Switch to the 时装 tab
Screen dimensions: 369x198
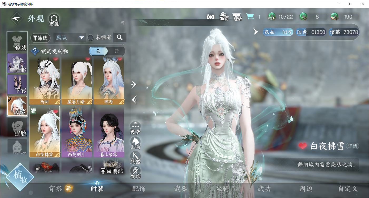[97, 189]
